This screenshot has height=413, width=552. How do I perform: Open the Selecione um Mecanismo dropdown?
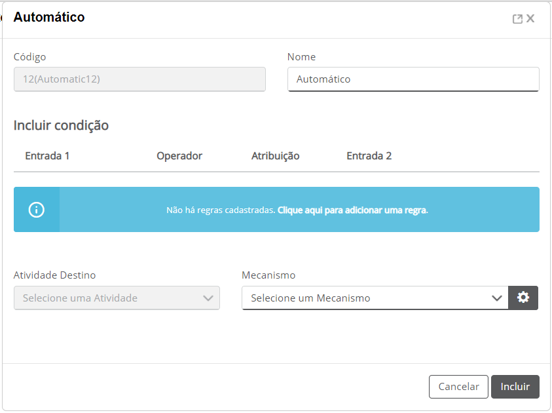[375, 298]
